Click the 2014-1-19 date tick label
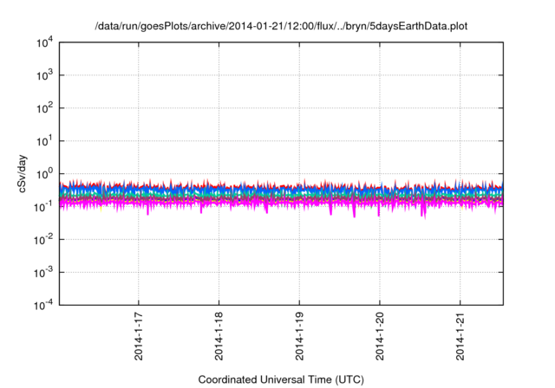Viewport: 555px width, 388px height. click(299, 336)
